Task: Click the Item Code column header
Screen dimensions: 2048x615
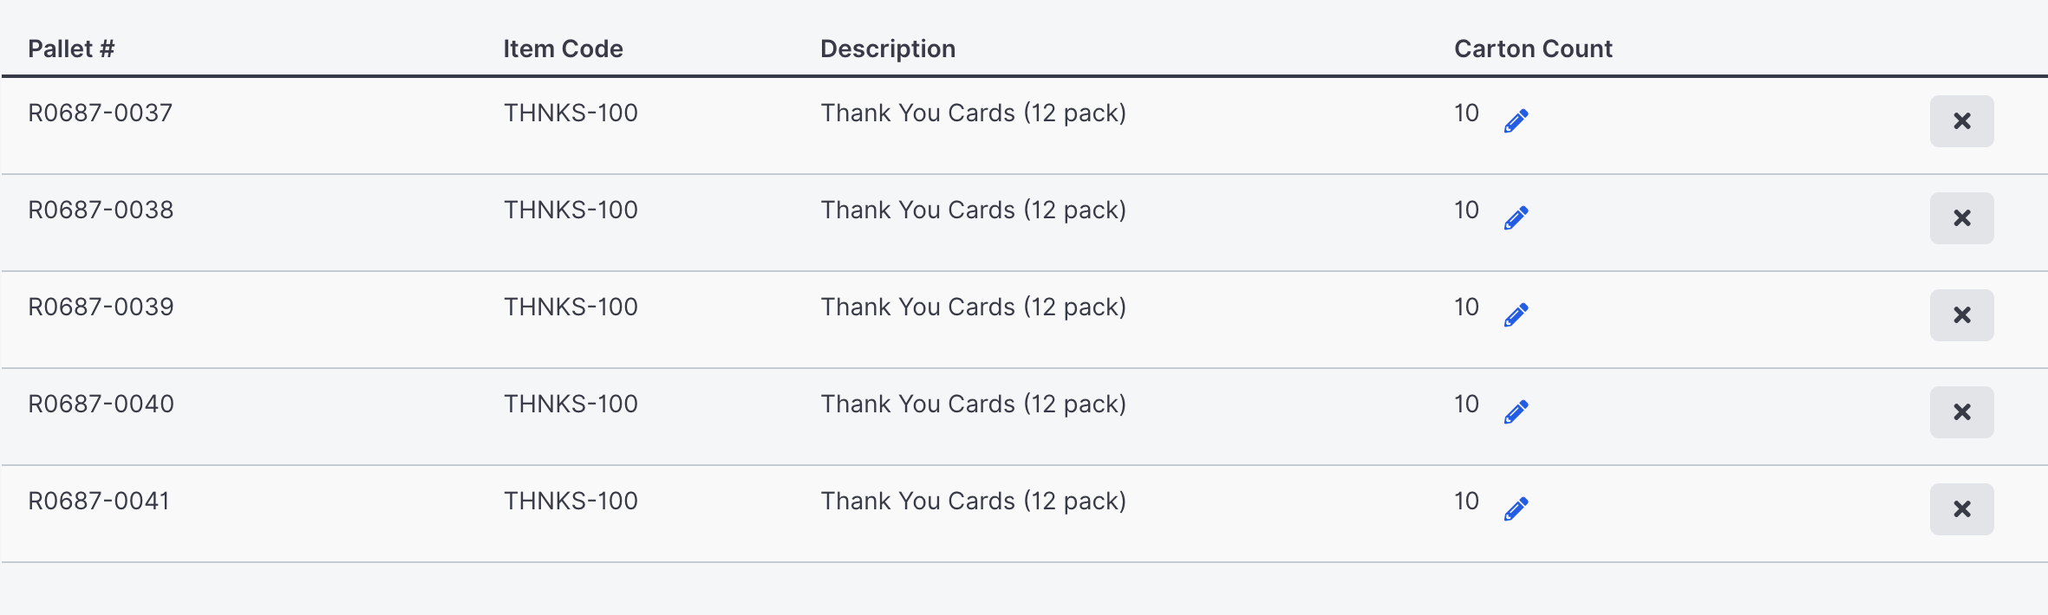Action: [x=563, y=49]
